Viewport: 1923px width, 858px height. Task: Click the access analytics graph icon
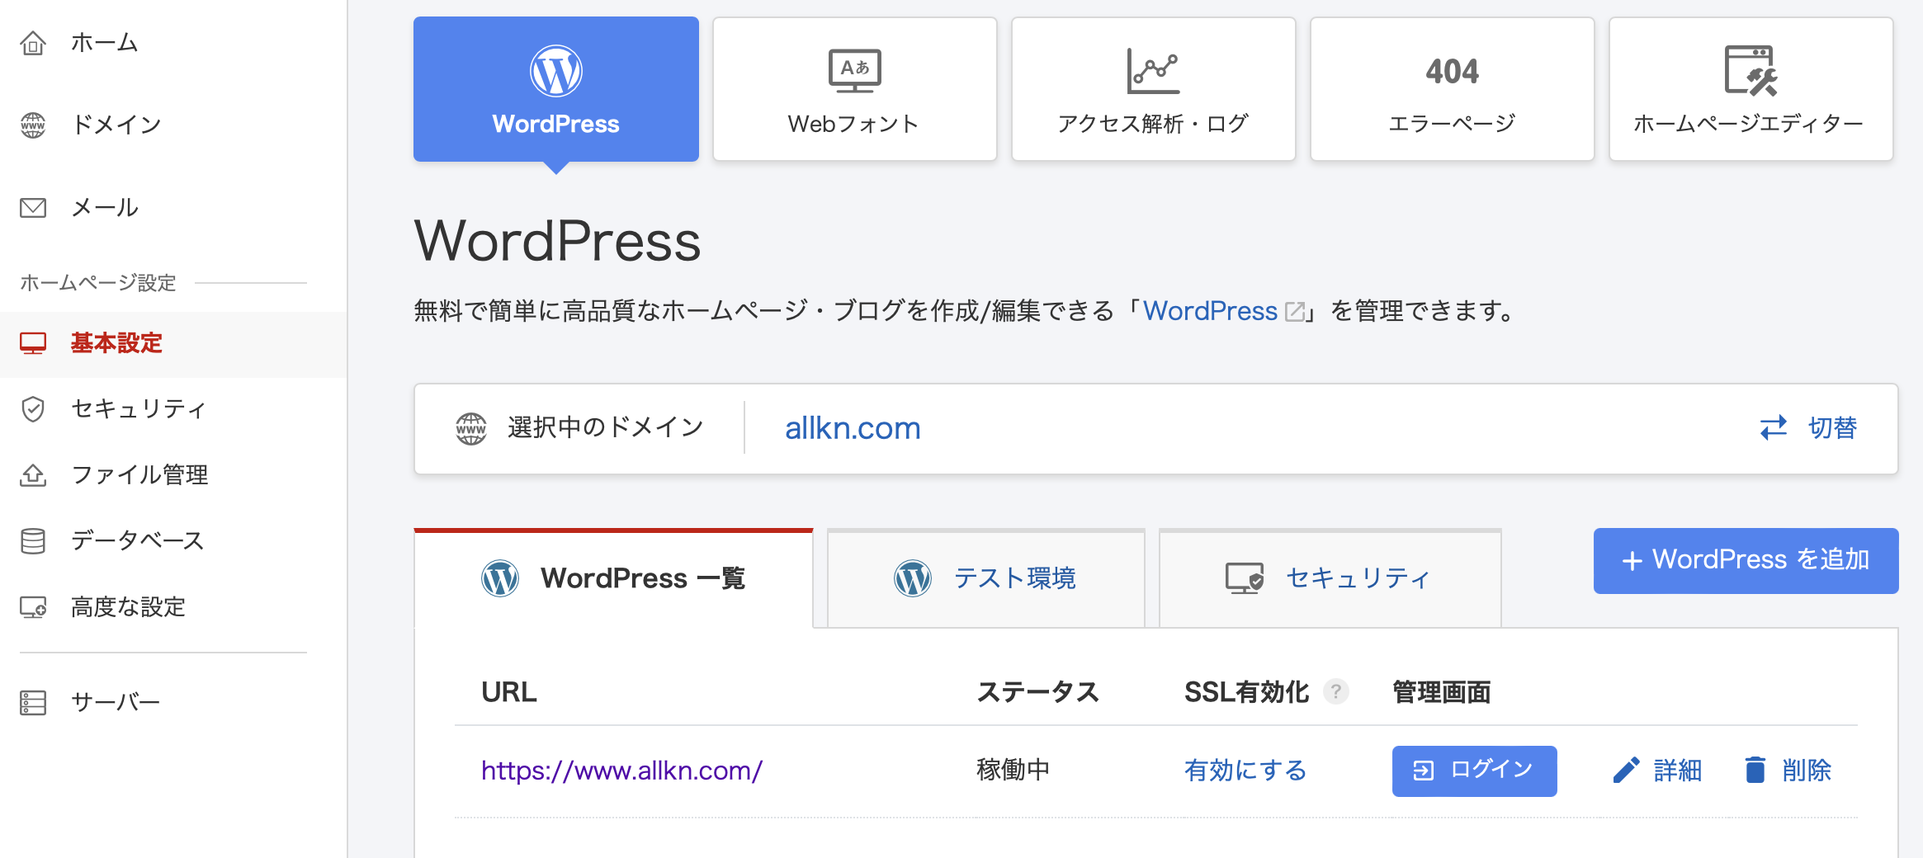1154,71
